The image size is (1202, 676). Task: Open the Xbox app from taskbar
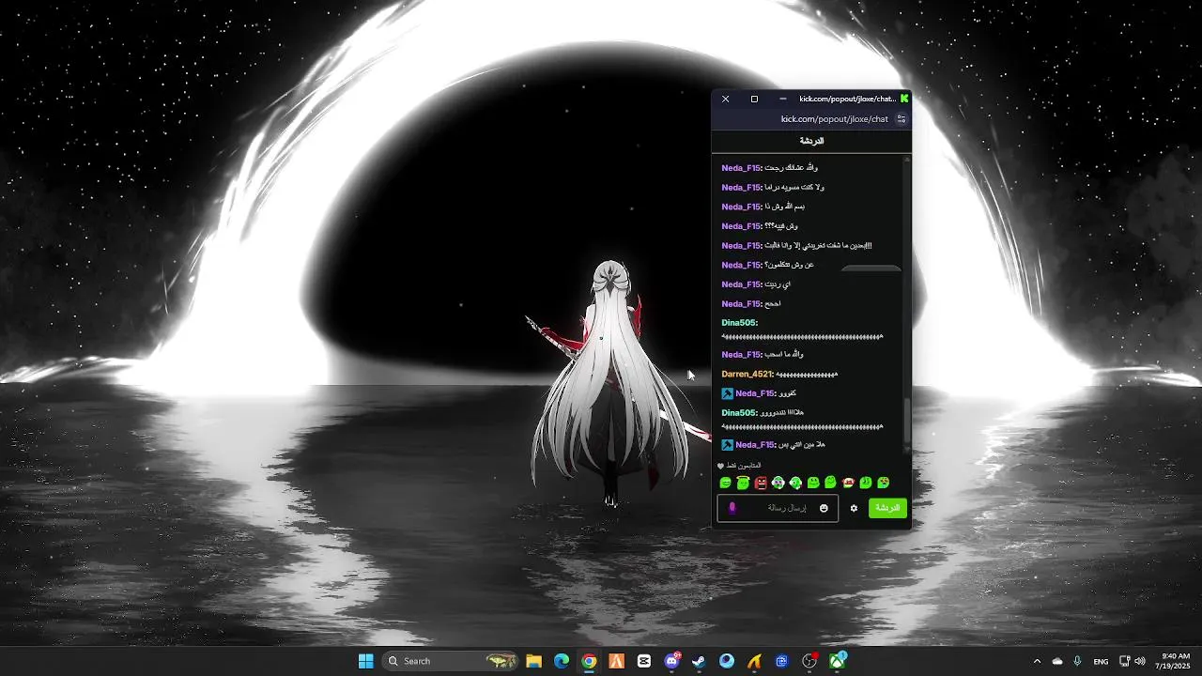(837, 661)
